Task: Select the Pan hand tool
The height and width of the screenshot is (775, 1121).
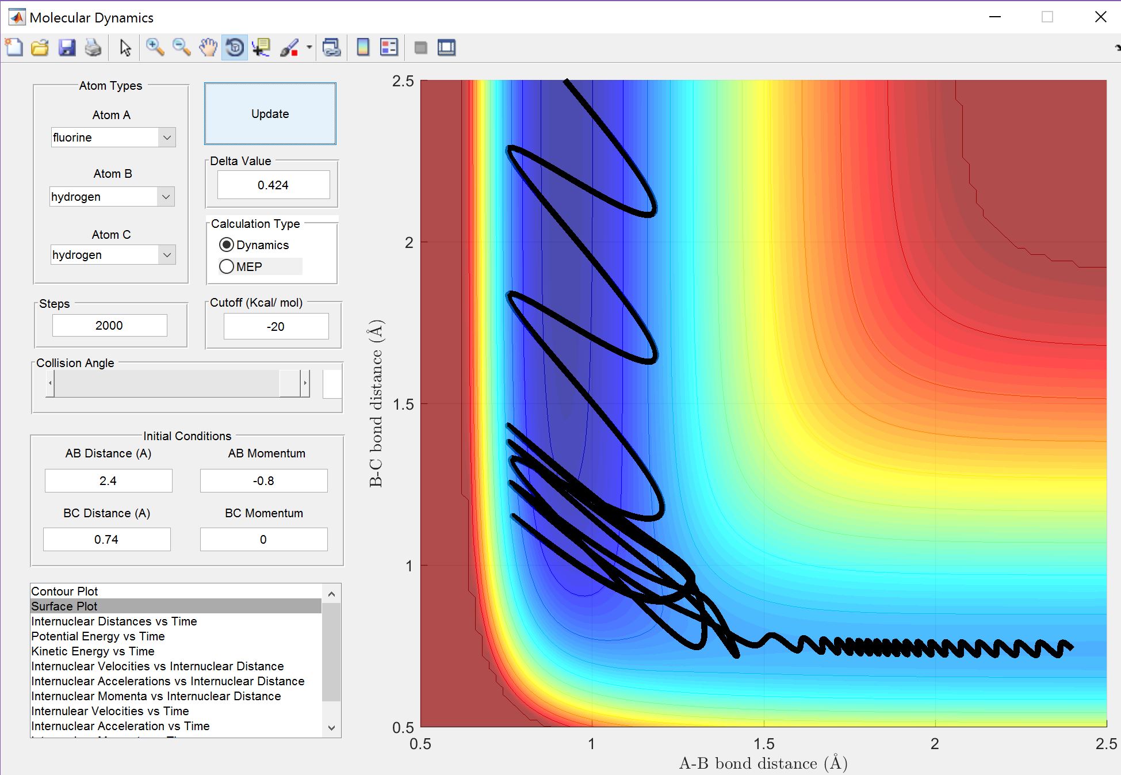Action: pos(208,48)
